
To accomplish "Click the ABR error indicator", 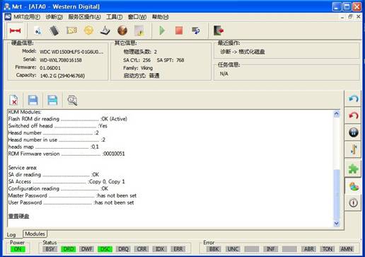I will [x=308, y=249].
